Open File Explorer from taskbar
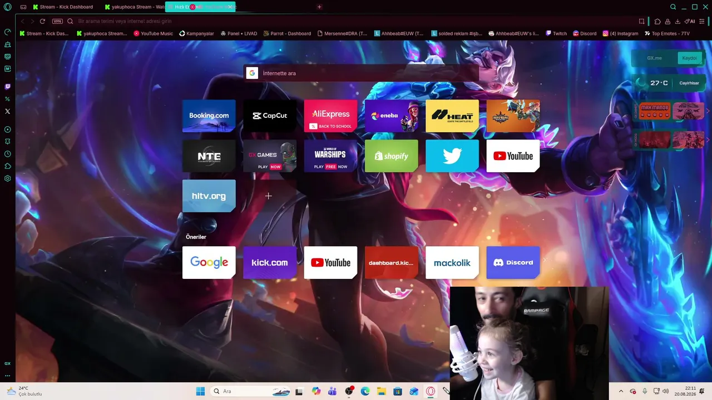 pos(382,391)
